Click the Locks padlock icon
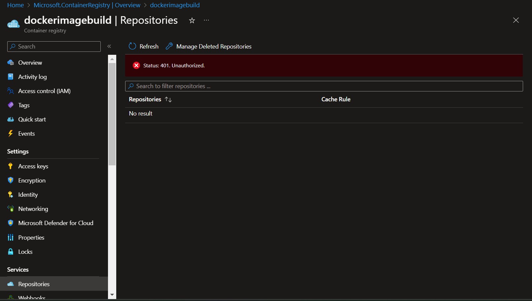Viewport: 532px width, 301px height. 11,252
